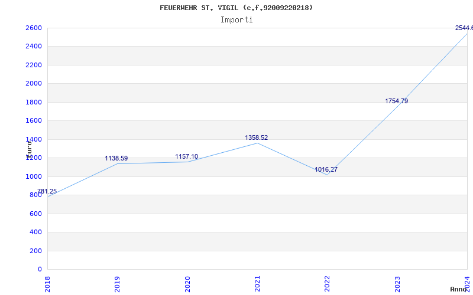Click the 1754.79 data label
473x295 pixels.
point(396,101)
